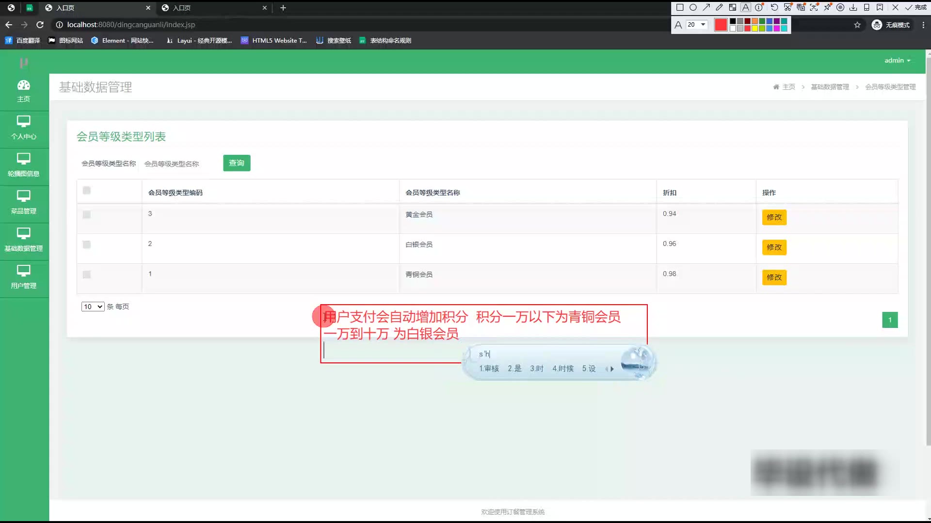Toggle the select-all header checkbox
The image size is (931, 523).
[x=87, y=190]
